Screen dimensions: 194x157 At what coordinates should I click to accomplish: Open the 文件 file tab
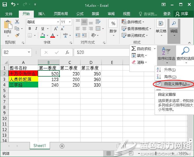9,14
